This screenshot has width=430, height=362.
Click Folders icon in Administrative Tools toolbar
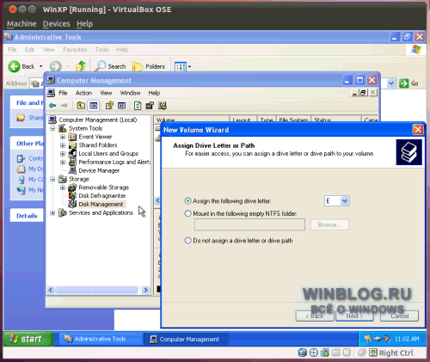tap(138, 67)
